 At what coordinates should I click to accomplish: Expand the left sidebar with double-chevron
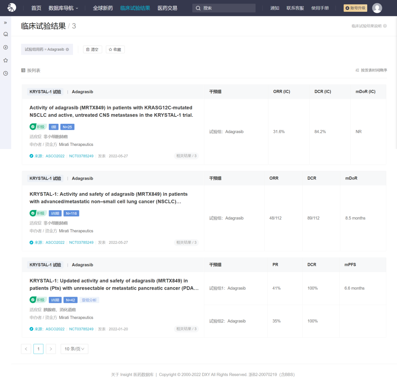tap(6, 22)
